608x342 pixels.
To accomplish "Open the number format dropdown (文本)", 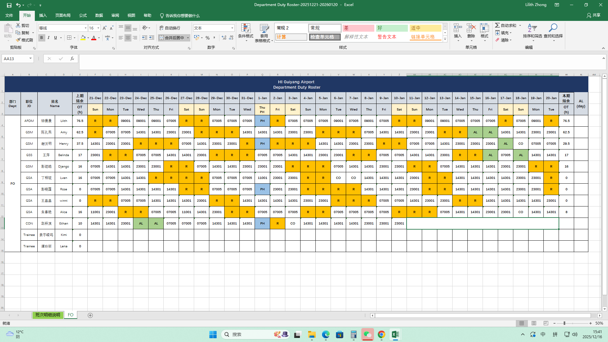I will [232, 28].
